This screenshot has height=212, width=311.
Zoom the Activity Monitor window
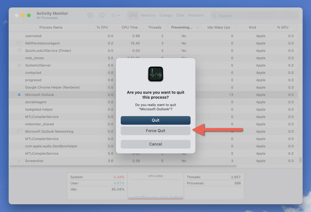point(29,15)
